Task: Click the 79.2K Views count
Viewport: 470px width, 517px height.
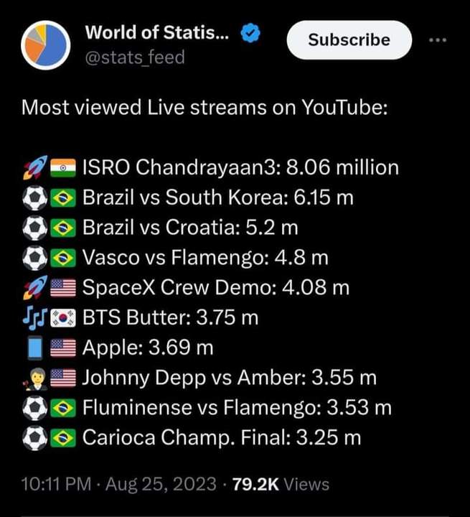Action: (281, 484)
